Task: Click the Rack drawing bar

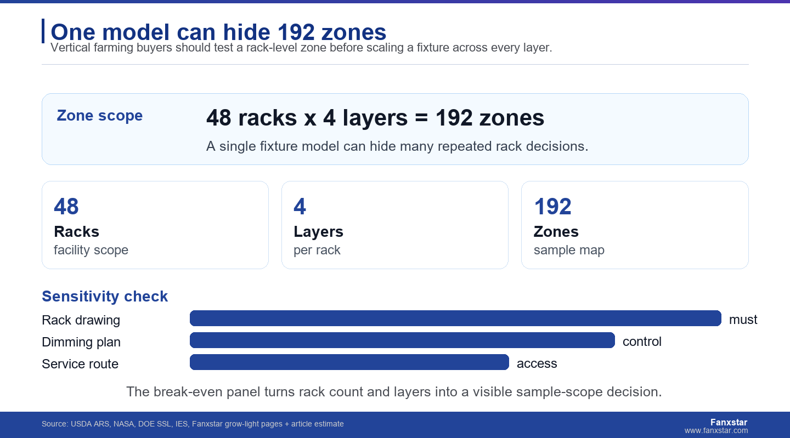Action: click(x=455, y=318)
